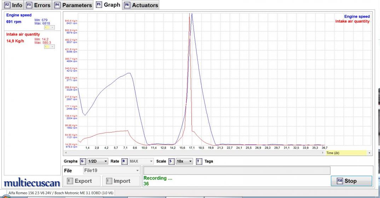Open the 1/2D graphs mode dropdown
380x198 pixels.
click(97, 161)
